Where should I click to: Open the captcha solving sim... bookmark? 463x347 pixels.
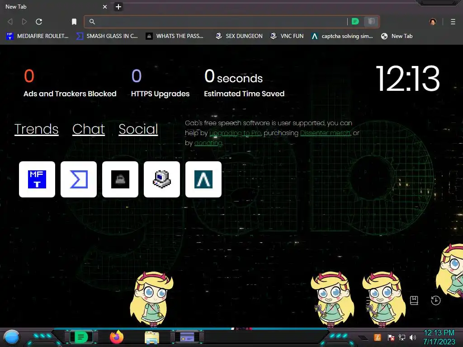click(342, 36)
